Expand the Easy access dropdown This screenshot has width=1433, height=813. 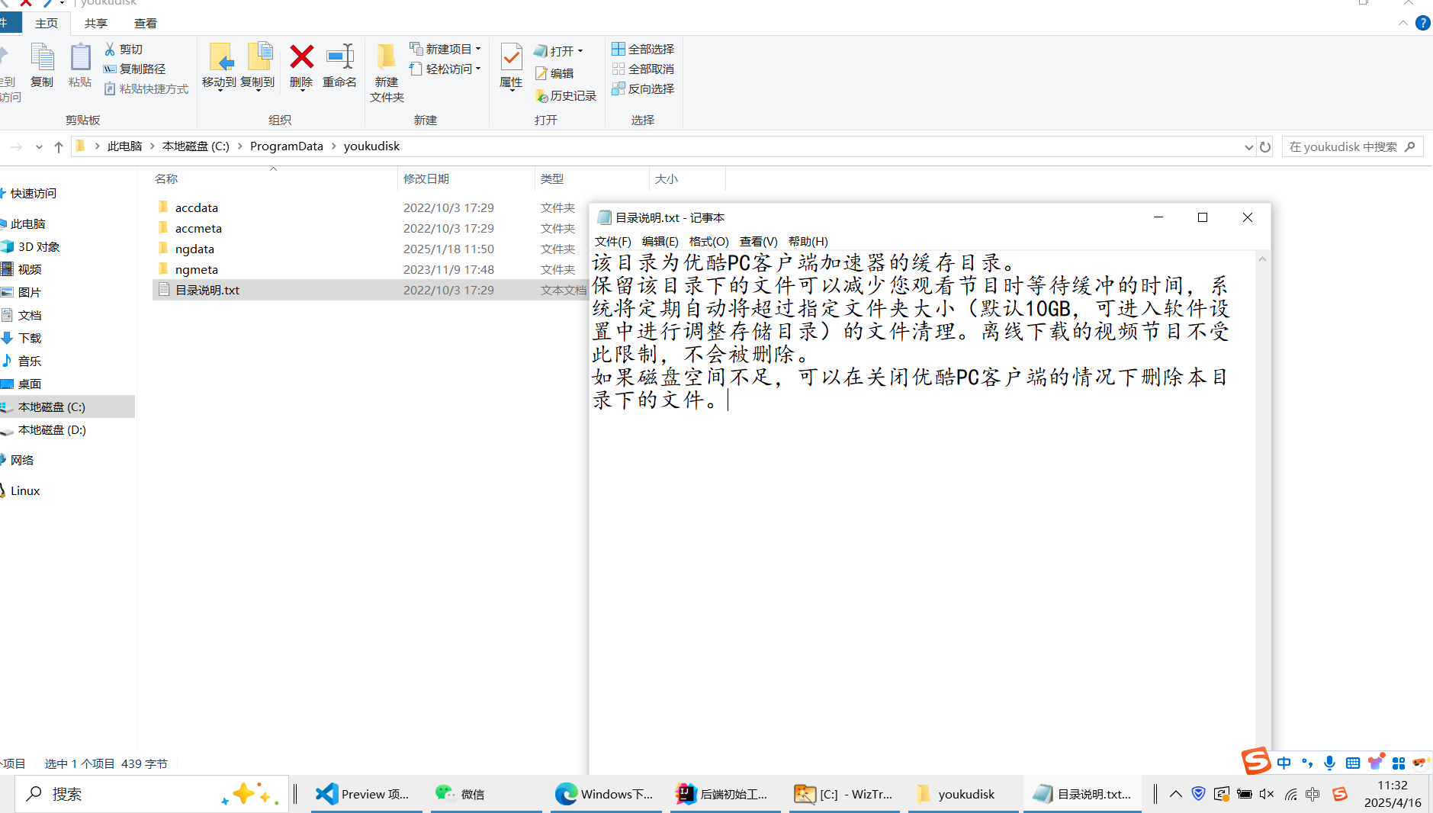click(445, 69)
